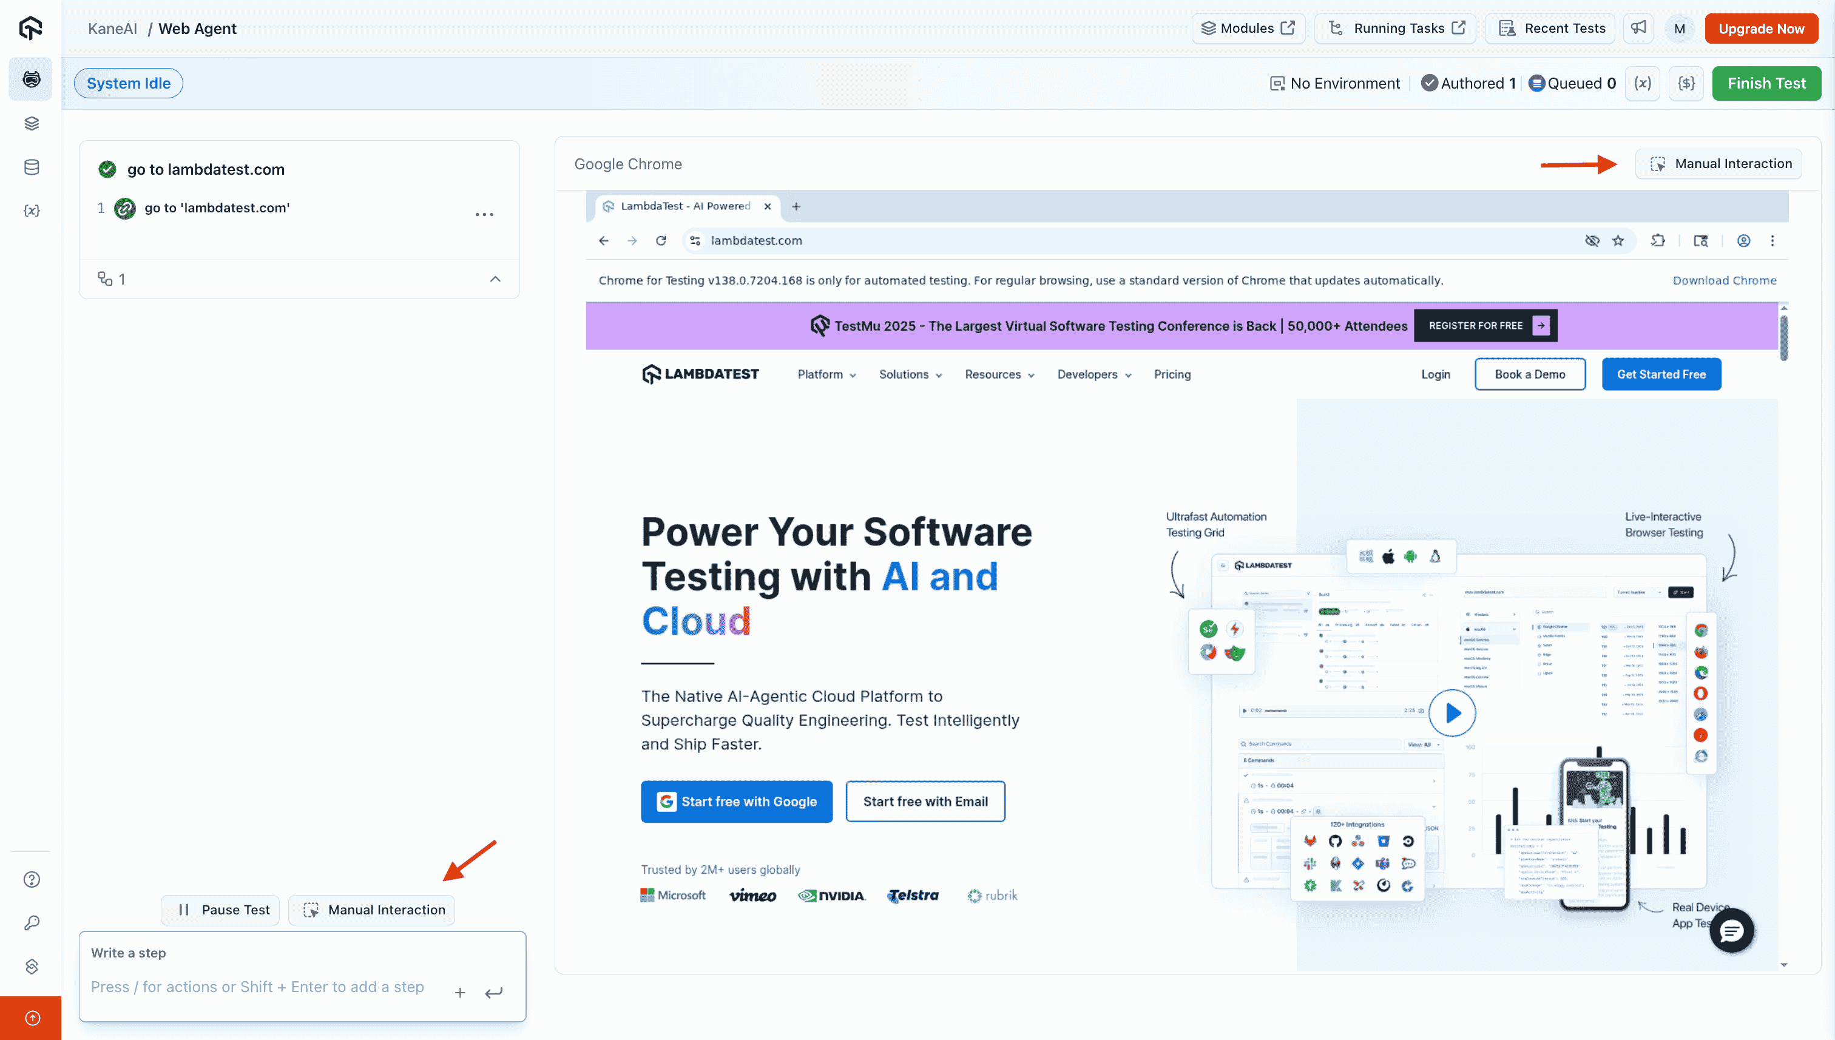The image size is (1835, 1040).
Task: Toggle the tracking protection eye icon
Action: 1592,241
